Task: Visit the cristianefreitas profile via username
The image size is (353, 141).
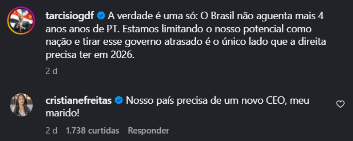Action: pos(79,101)
